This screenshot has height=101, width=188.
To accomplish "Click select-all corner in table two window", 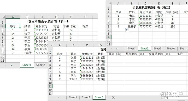I will pos(109,3).
